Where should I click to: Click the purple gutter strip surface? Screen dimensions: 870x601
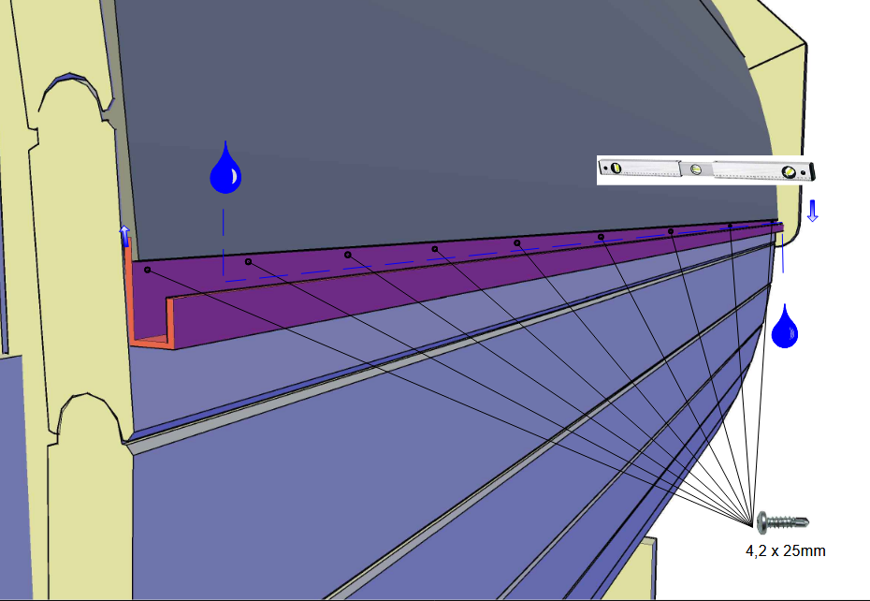pos(421,281)
